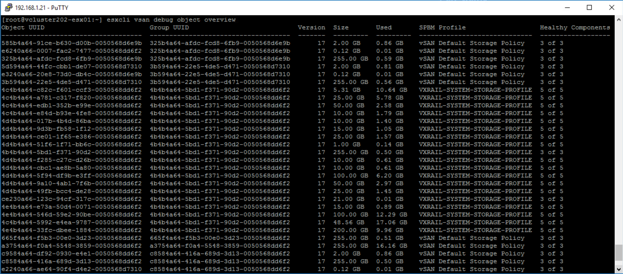Image resolution: width=623 pixels, height=274 pixels.
Task: Click object UUID e6240a66-0007-fac2-7477-0050568dd6f2
Action: [x=71, y=51]
